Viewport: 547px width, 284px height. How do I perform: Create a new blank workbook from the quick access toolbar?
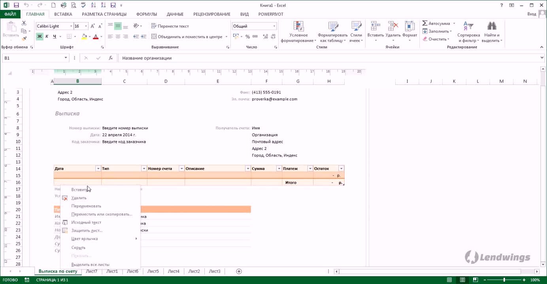[x=53, y=6]
